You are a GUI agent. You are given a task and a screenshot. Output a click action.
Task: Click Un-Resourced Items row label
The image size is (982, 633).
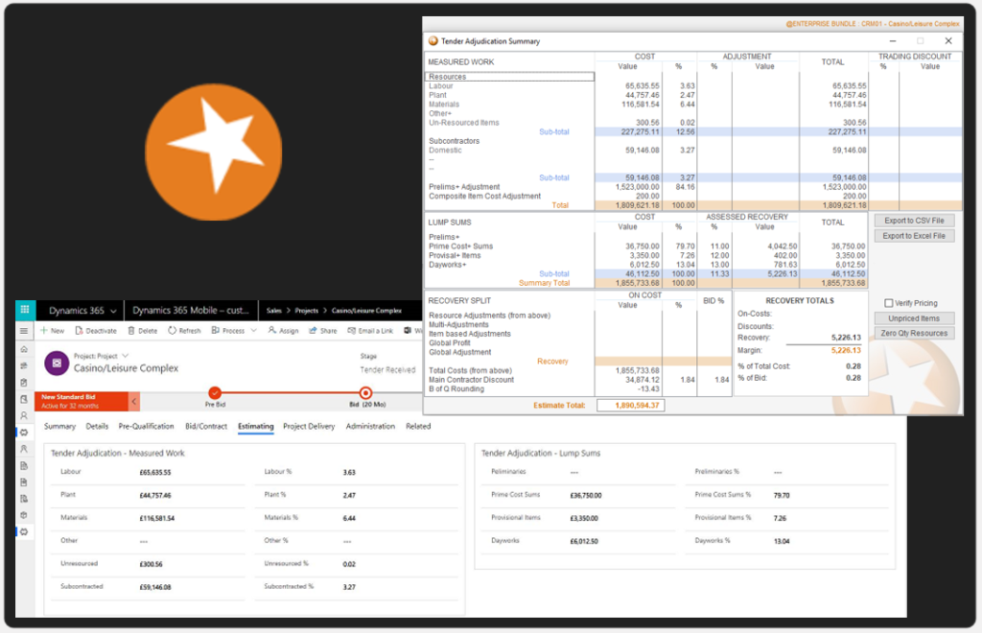coord(464,123)
